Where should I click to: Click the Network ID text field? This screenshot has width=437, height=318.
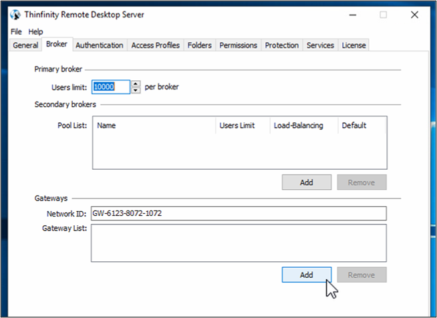239,213
